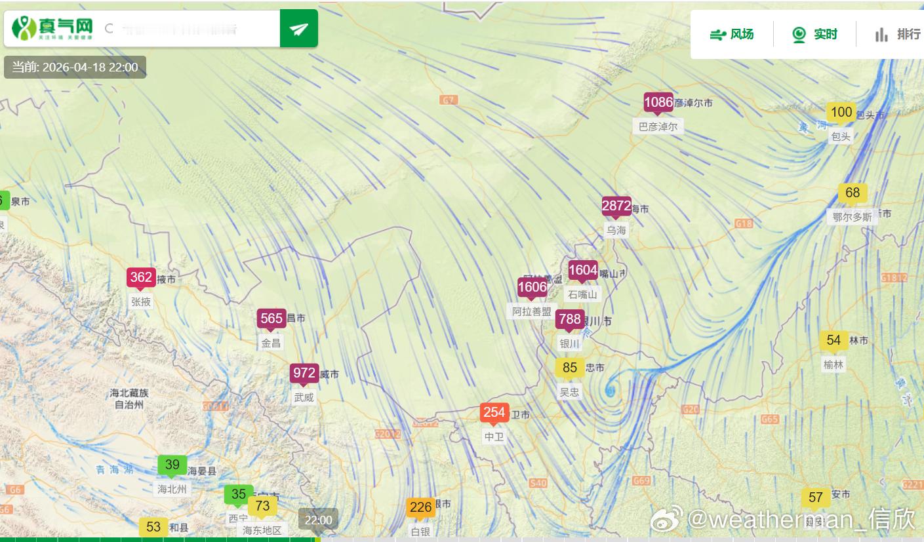Select the 石嘴山 1604 AQI marker
Screen dimensions: 924x542
pyautogui.click(x=583, y=271)
